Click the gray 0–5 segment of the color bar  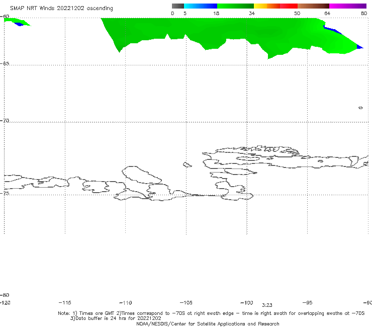tap(177, 6)
